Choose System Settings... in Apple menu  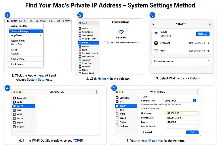[x=26, y=31]
